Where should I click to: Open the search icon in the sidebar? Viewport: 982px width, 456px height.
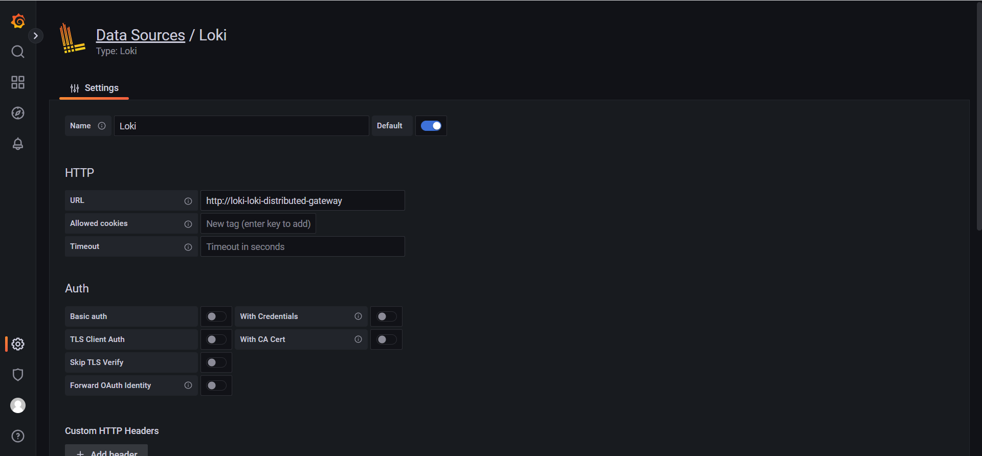(x=18, y=52)
